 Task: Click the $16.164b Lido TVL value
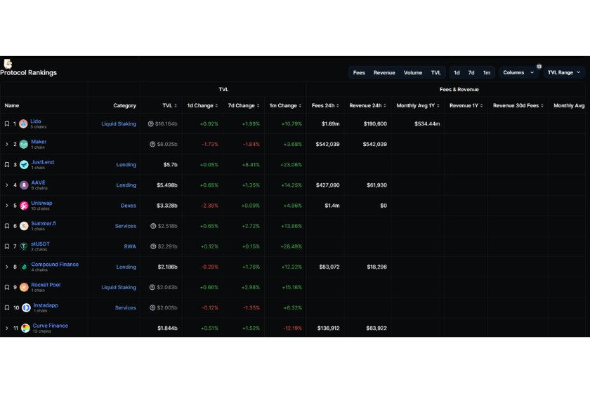(166, 124)
